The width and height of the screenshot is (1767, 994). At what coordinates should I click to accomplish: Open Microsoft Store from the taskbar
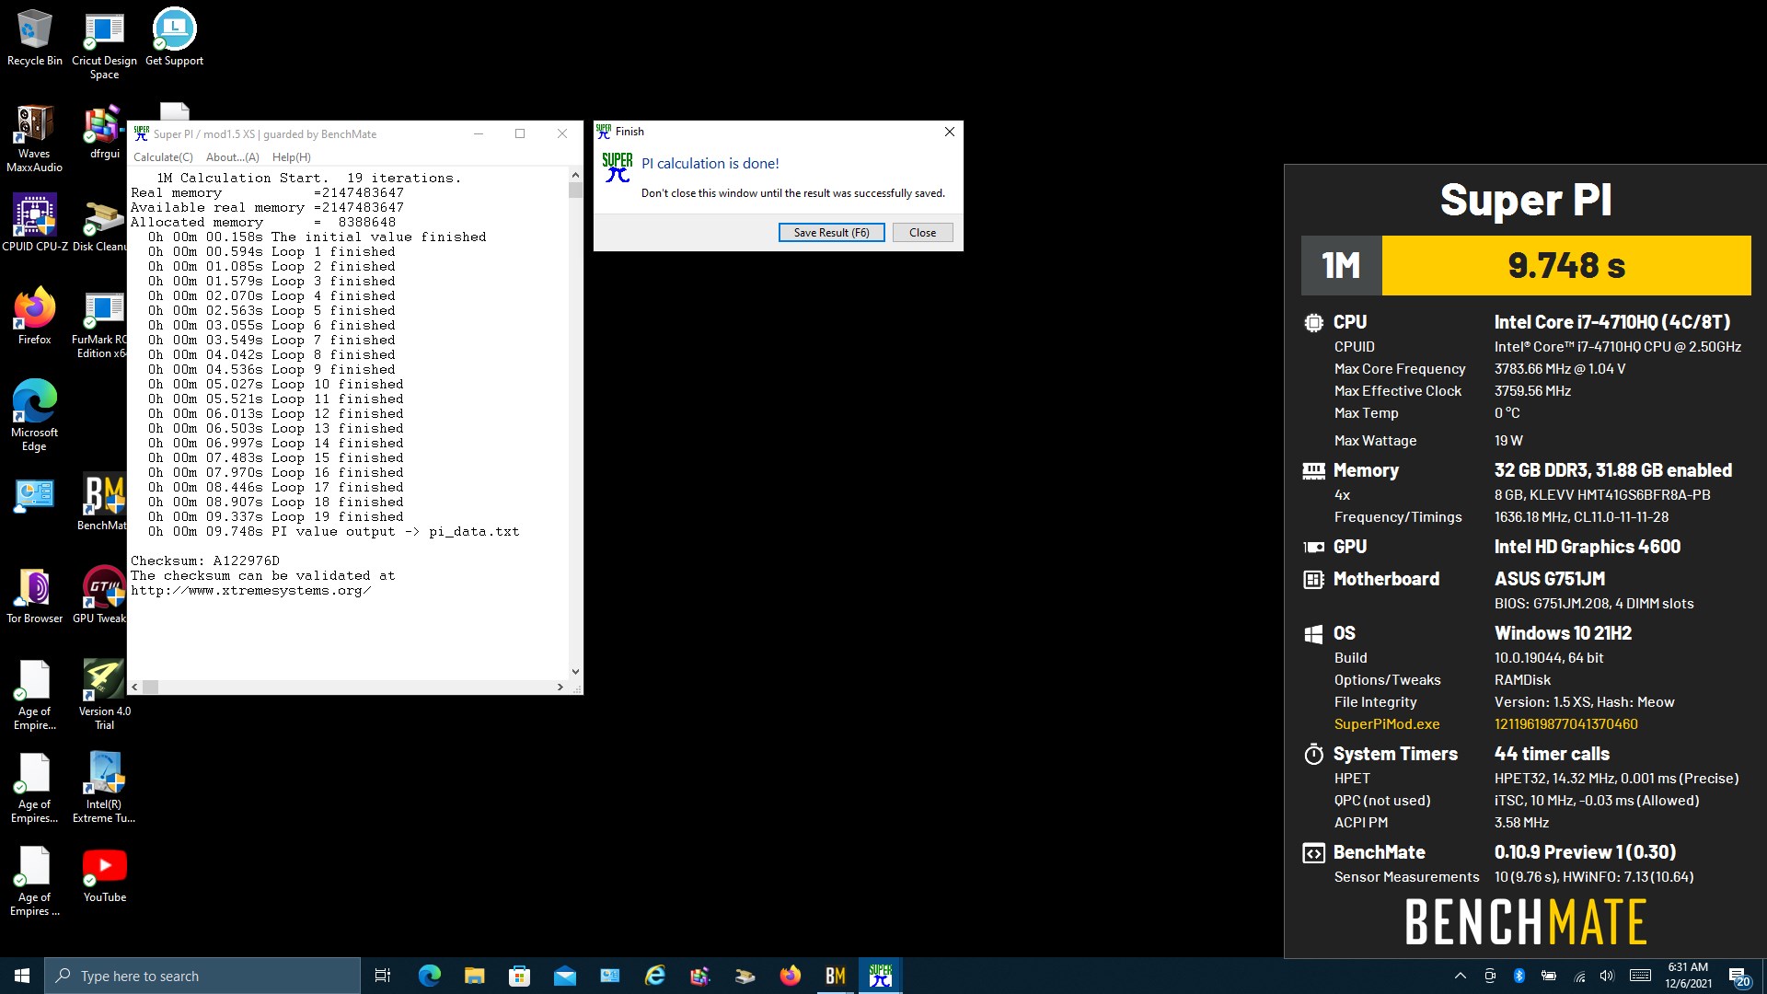[x=520, y=976]
